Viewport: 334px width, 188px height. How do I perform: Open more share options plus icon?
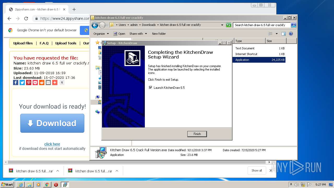coord(55,83)
